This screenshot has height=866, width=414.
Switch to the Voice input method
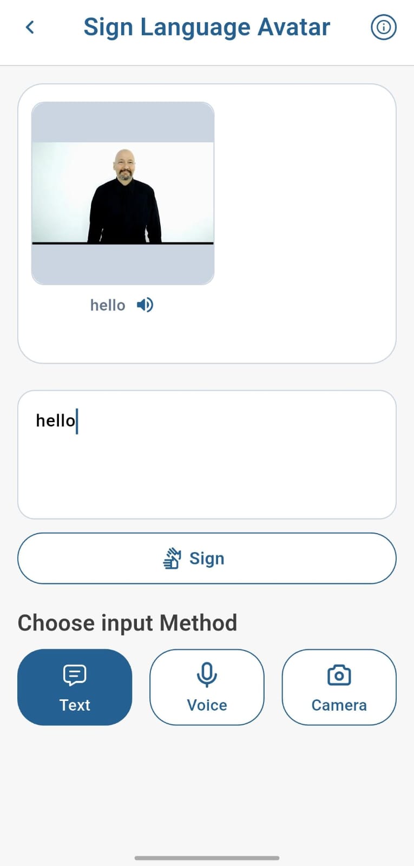pos(207,687)
